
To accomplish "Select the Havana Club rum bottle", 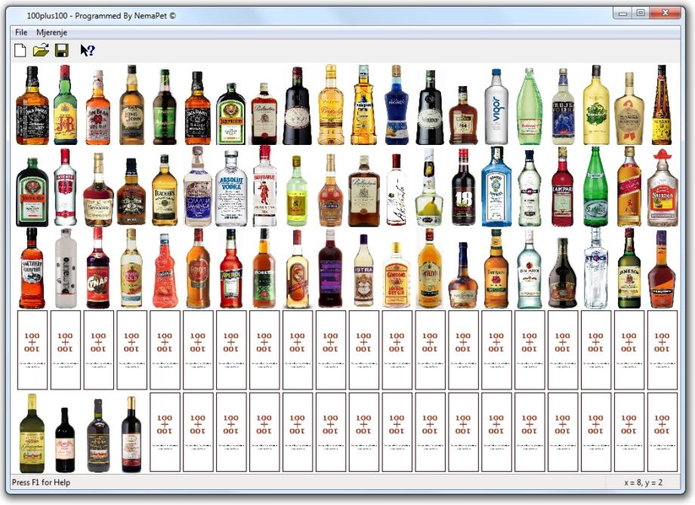I will point(131,268).
